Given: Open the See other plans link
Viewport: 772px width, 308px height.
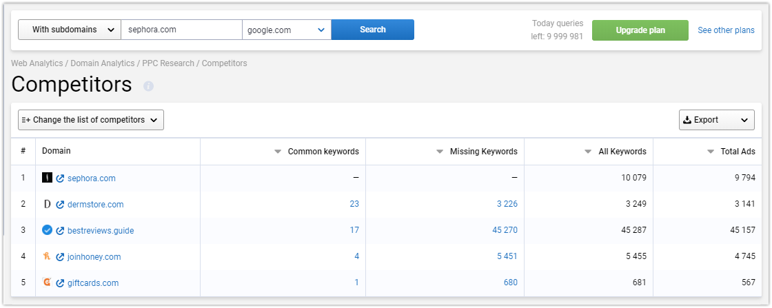Looking at the screenshot, I should click(726, 30).
